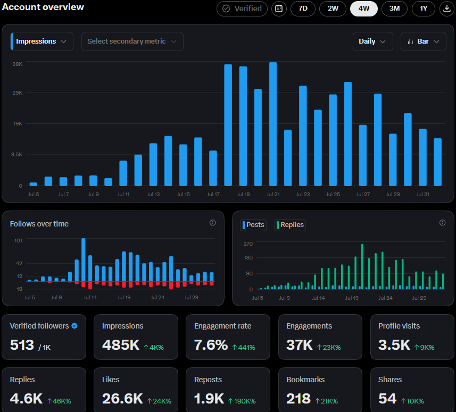Click the impressions bar above Jul 19
Image resolution: width=456 pixels, height=412 pixels.
(x=243, y=126)
